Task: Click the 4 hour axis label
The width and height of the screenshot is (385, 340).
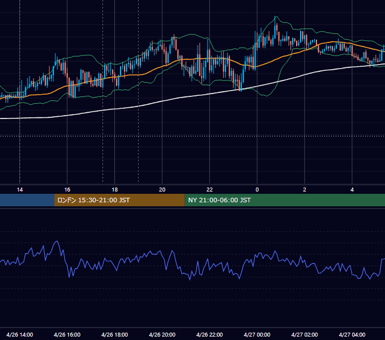Action: (x=352, y=190)
